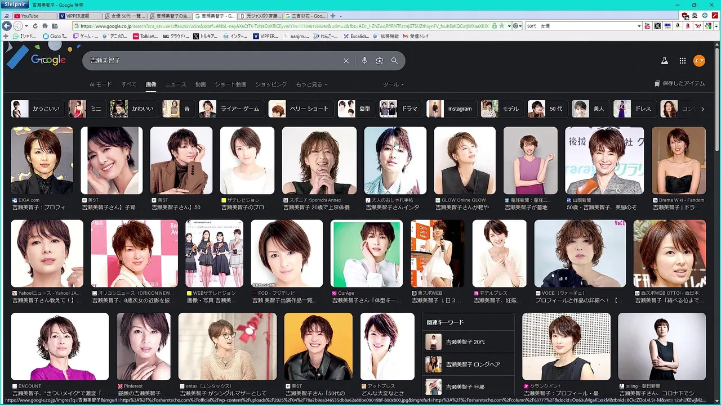Bookmark this page with the star icon
The height and width of the screenshot is (405, 721).
coord(501,26)
